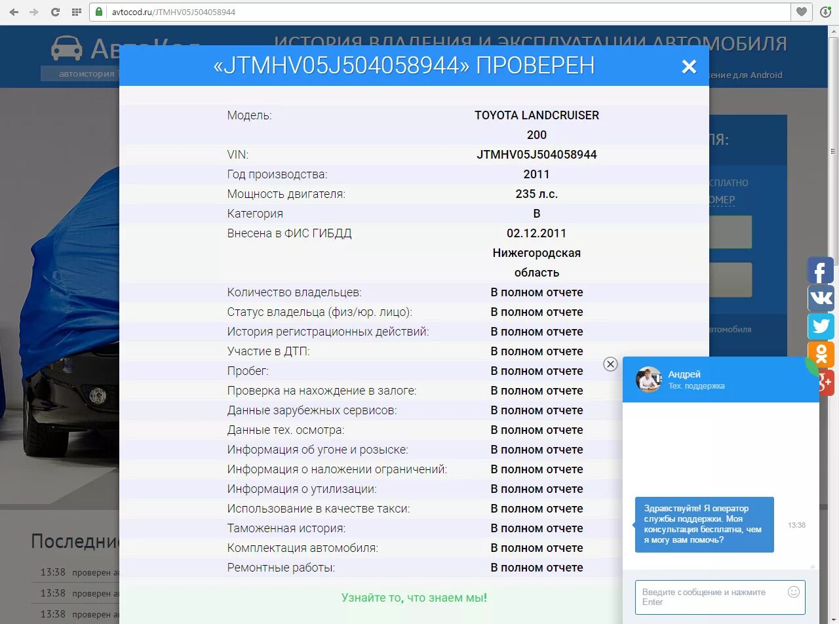Close the VIN report popup

pyautogui.click(x=689, y=66)
